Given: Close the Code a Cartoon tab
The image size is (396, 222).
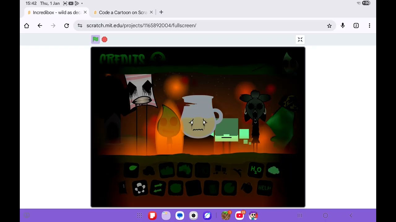Looking at the screenshot, I should tap(151, 12).
